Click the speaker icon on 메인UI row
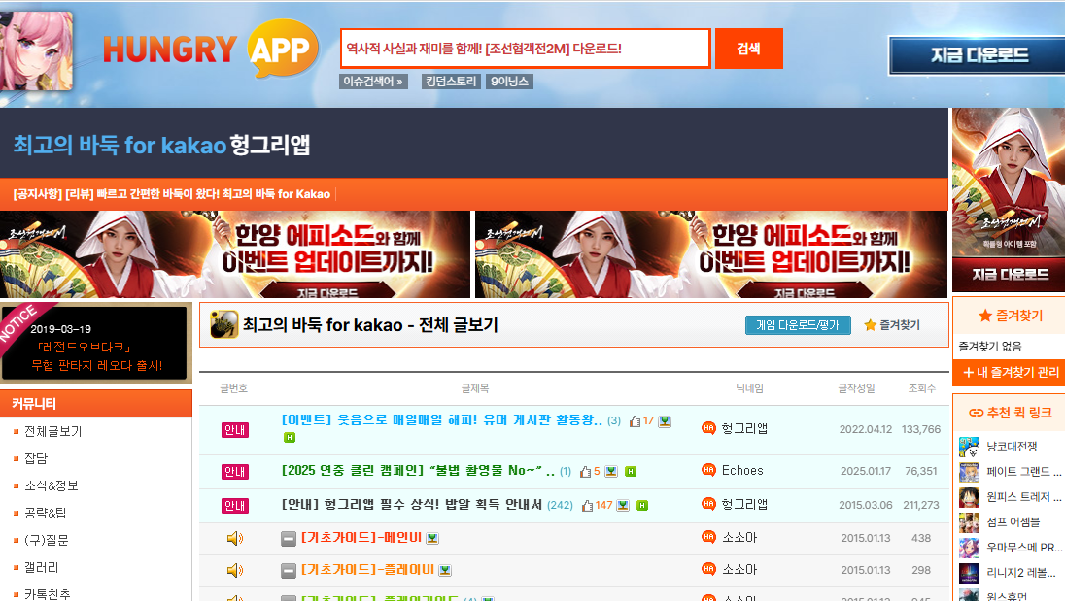The height and width of the screenshot is (601, 1065). pos(235,538)
